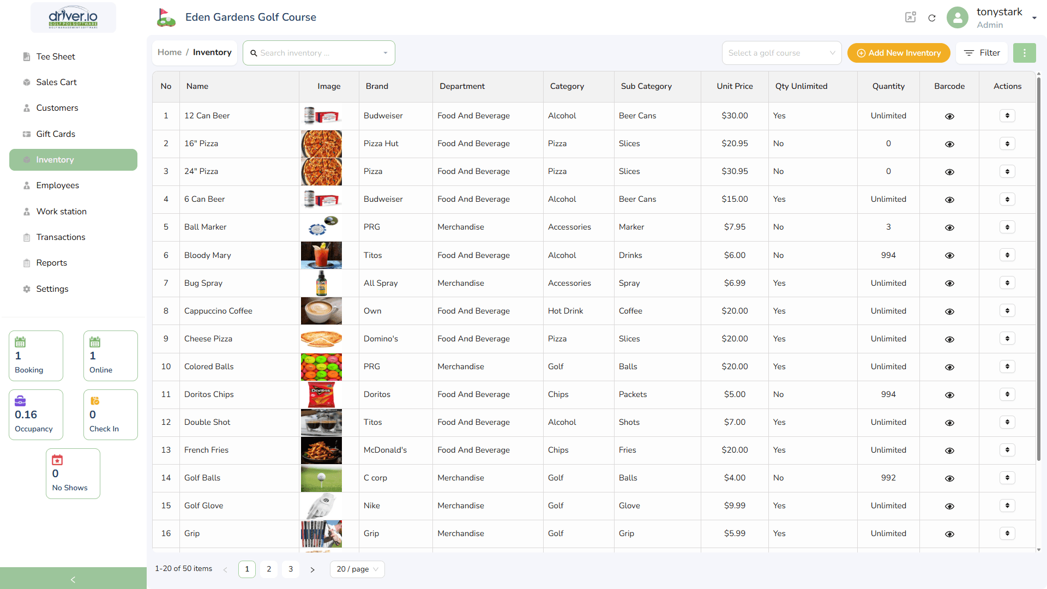Open the Select a golf course dropdown
This screenshot has width=1047, height=589.
pos(781,53)
